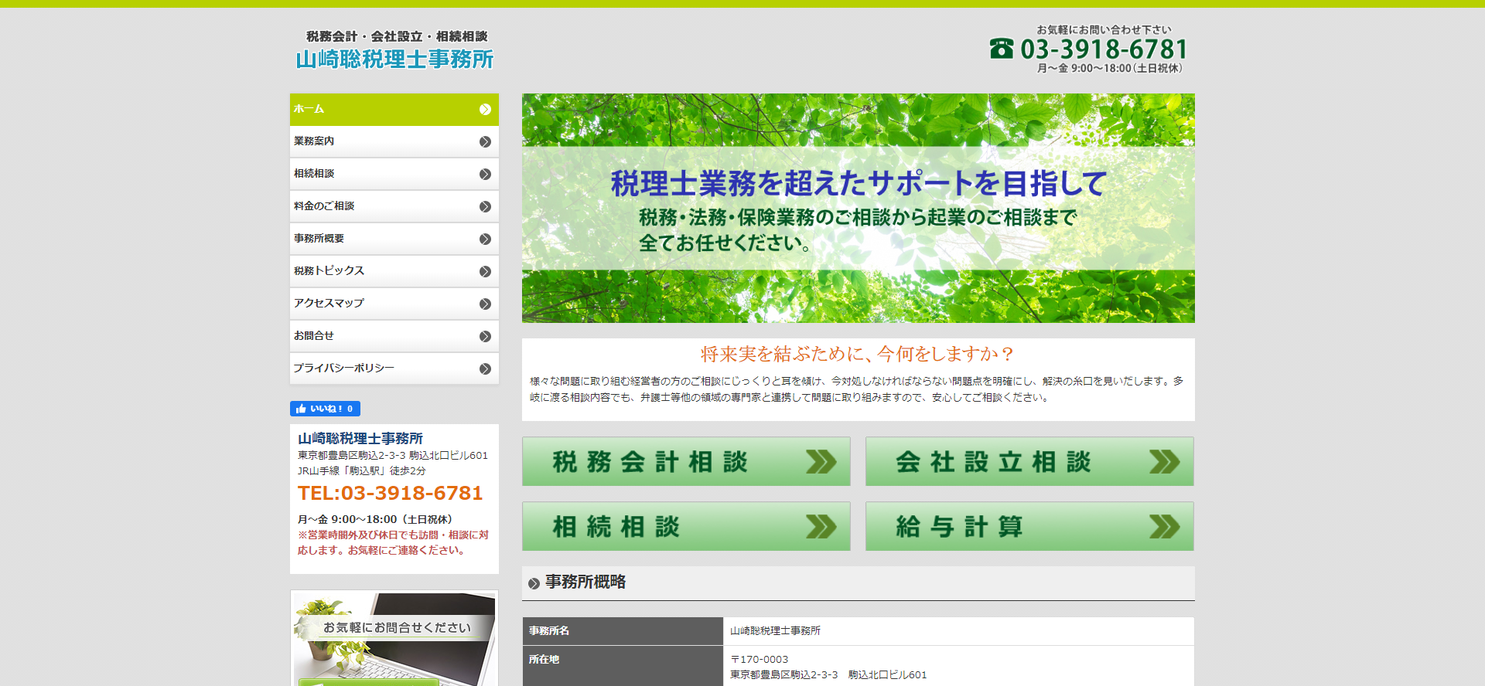Open the 税務トピックス menu item
This screenshot has height=686, width=1485.
click(394, 271)
